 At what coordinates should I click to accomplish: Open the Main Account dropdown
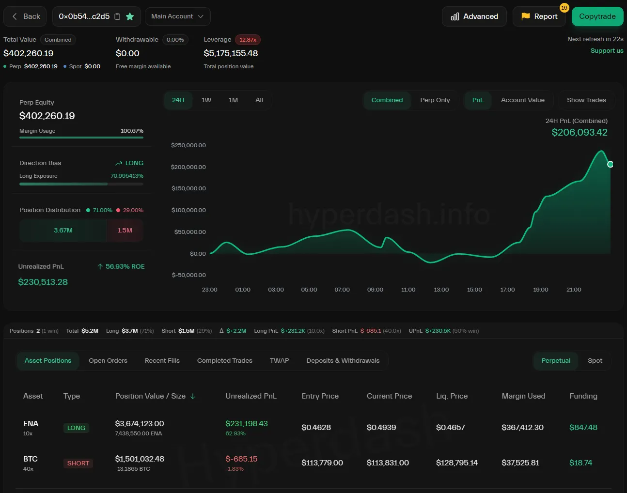click(177, 16)
